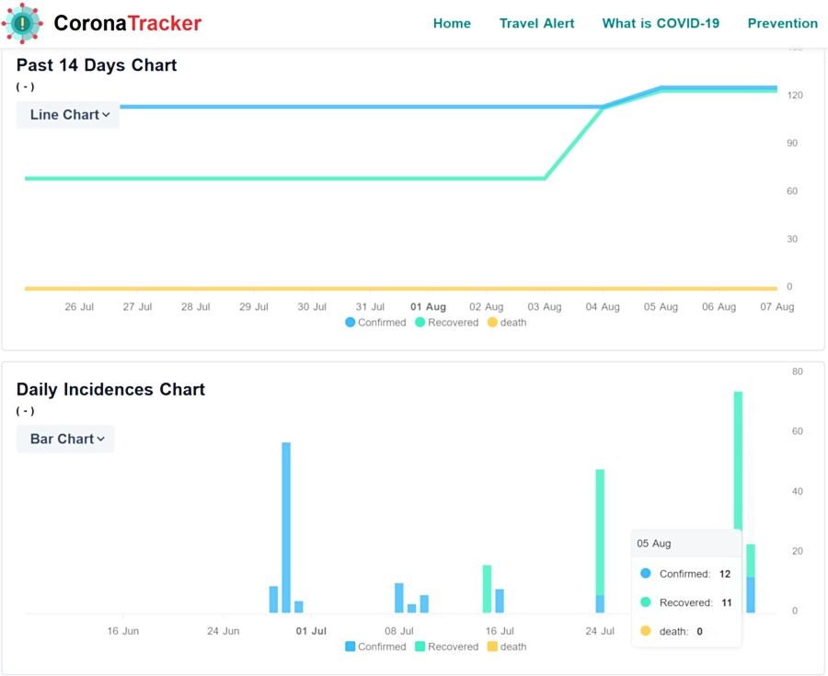
Task: Click the blue Confirmed dot in tooltip
Action: 645,574
